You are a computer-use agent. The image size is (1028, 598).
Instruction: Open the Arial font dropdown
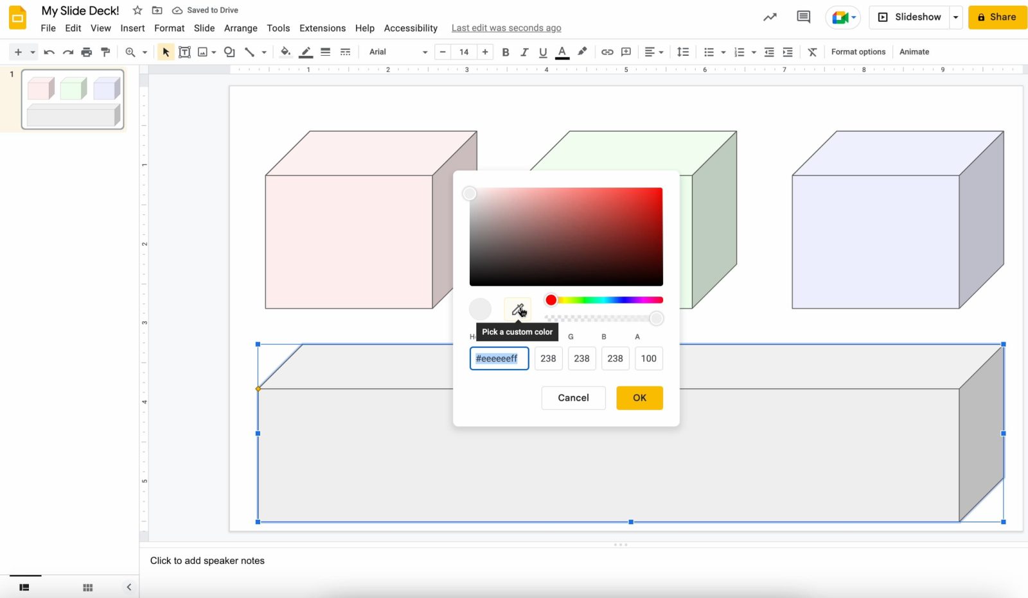(398, 52)
